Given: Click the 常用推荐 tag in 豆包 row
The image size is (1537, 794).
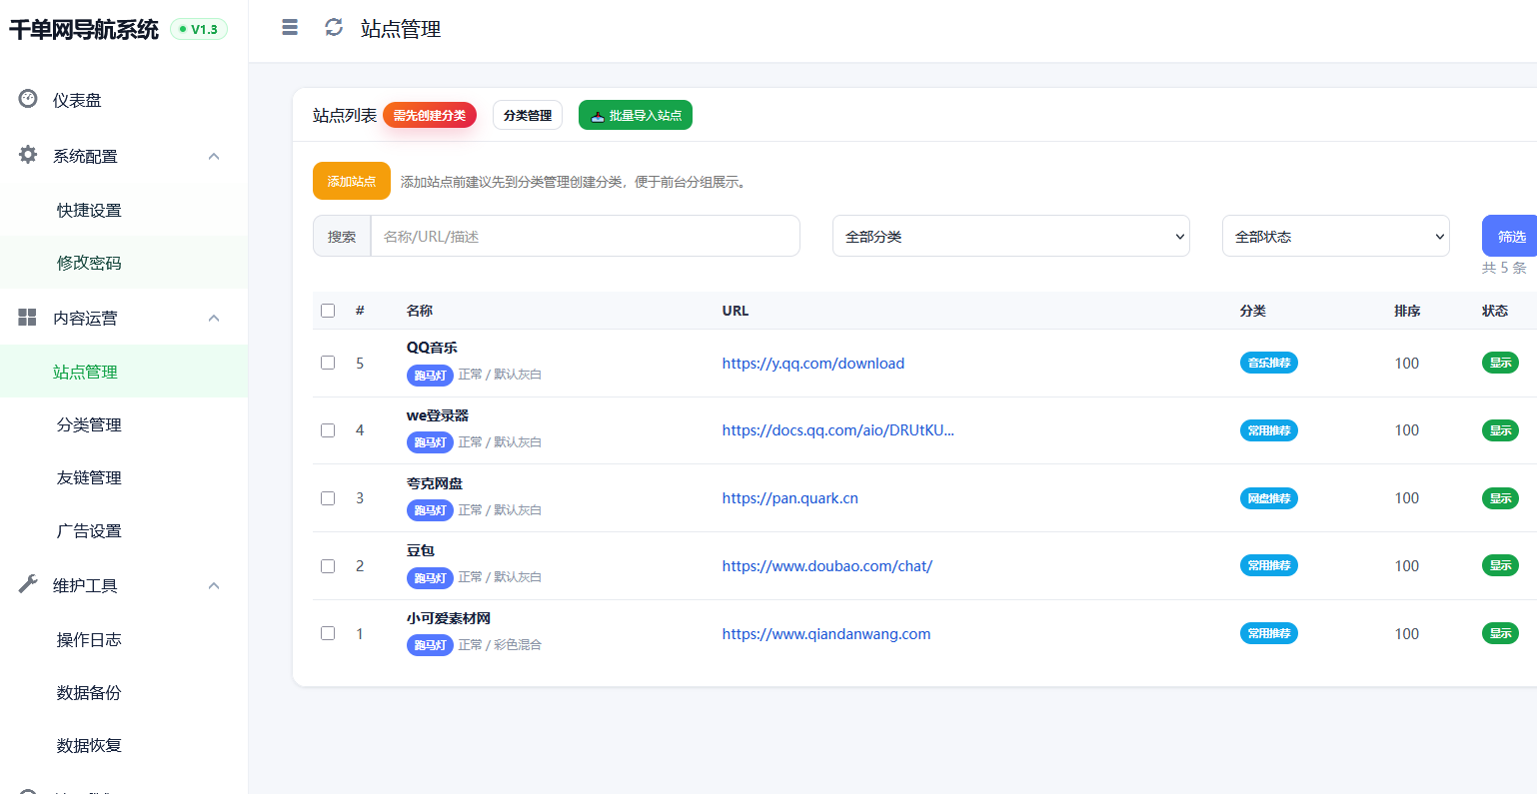Looking at the screenshot, I should 1269,565.
